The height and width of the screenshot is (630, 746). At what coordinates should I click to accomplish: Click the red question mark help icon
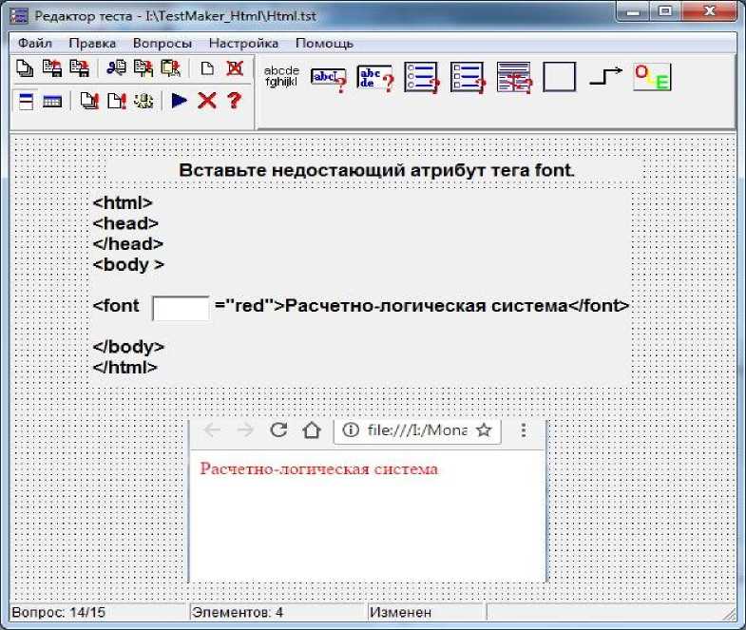[234, 101]
